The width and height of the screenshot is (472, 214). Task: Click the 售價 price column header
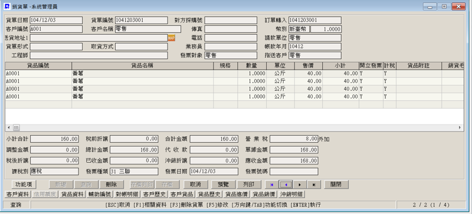pyautogui.click(x=308, y=66)
